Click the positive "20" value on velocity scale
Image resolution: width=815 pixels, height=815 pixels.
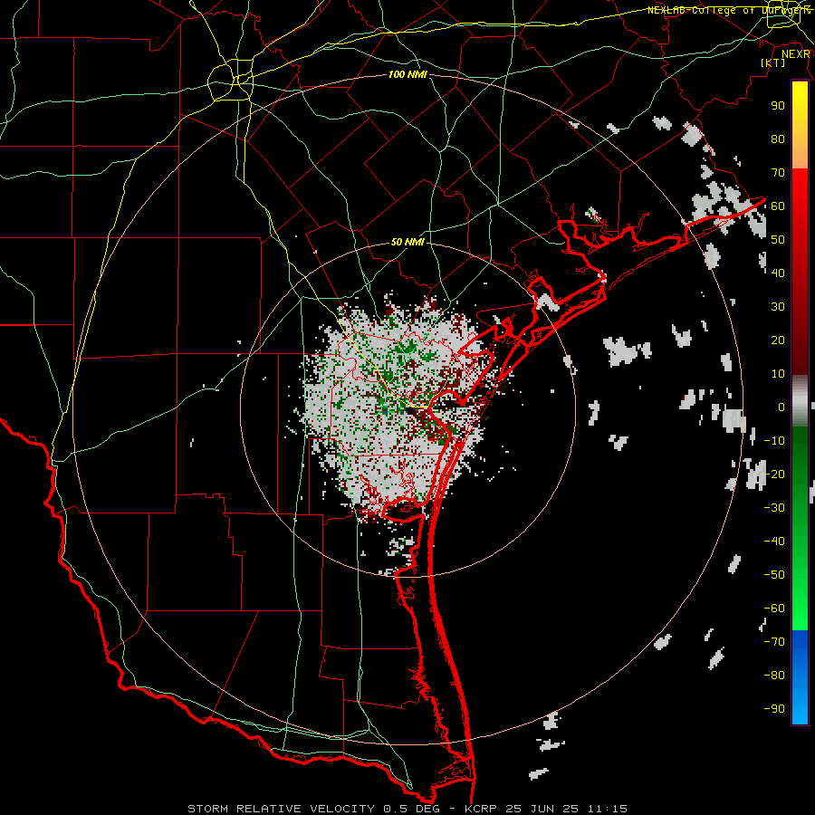click(x=778, y=340)
